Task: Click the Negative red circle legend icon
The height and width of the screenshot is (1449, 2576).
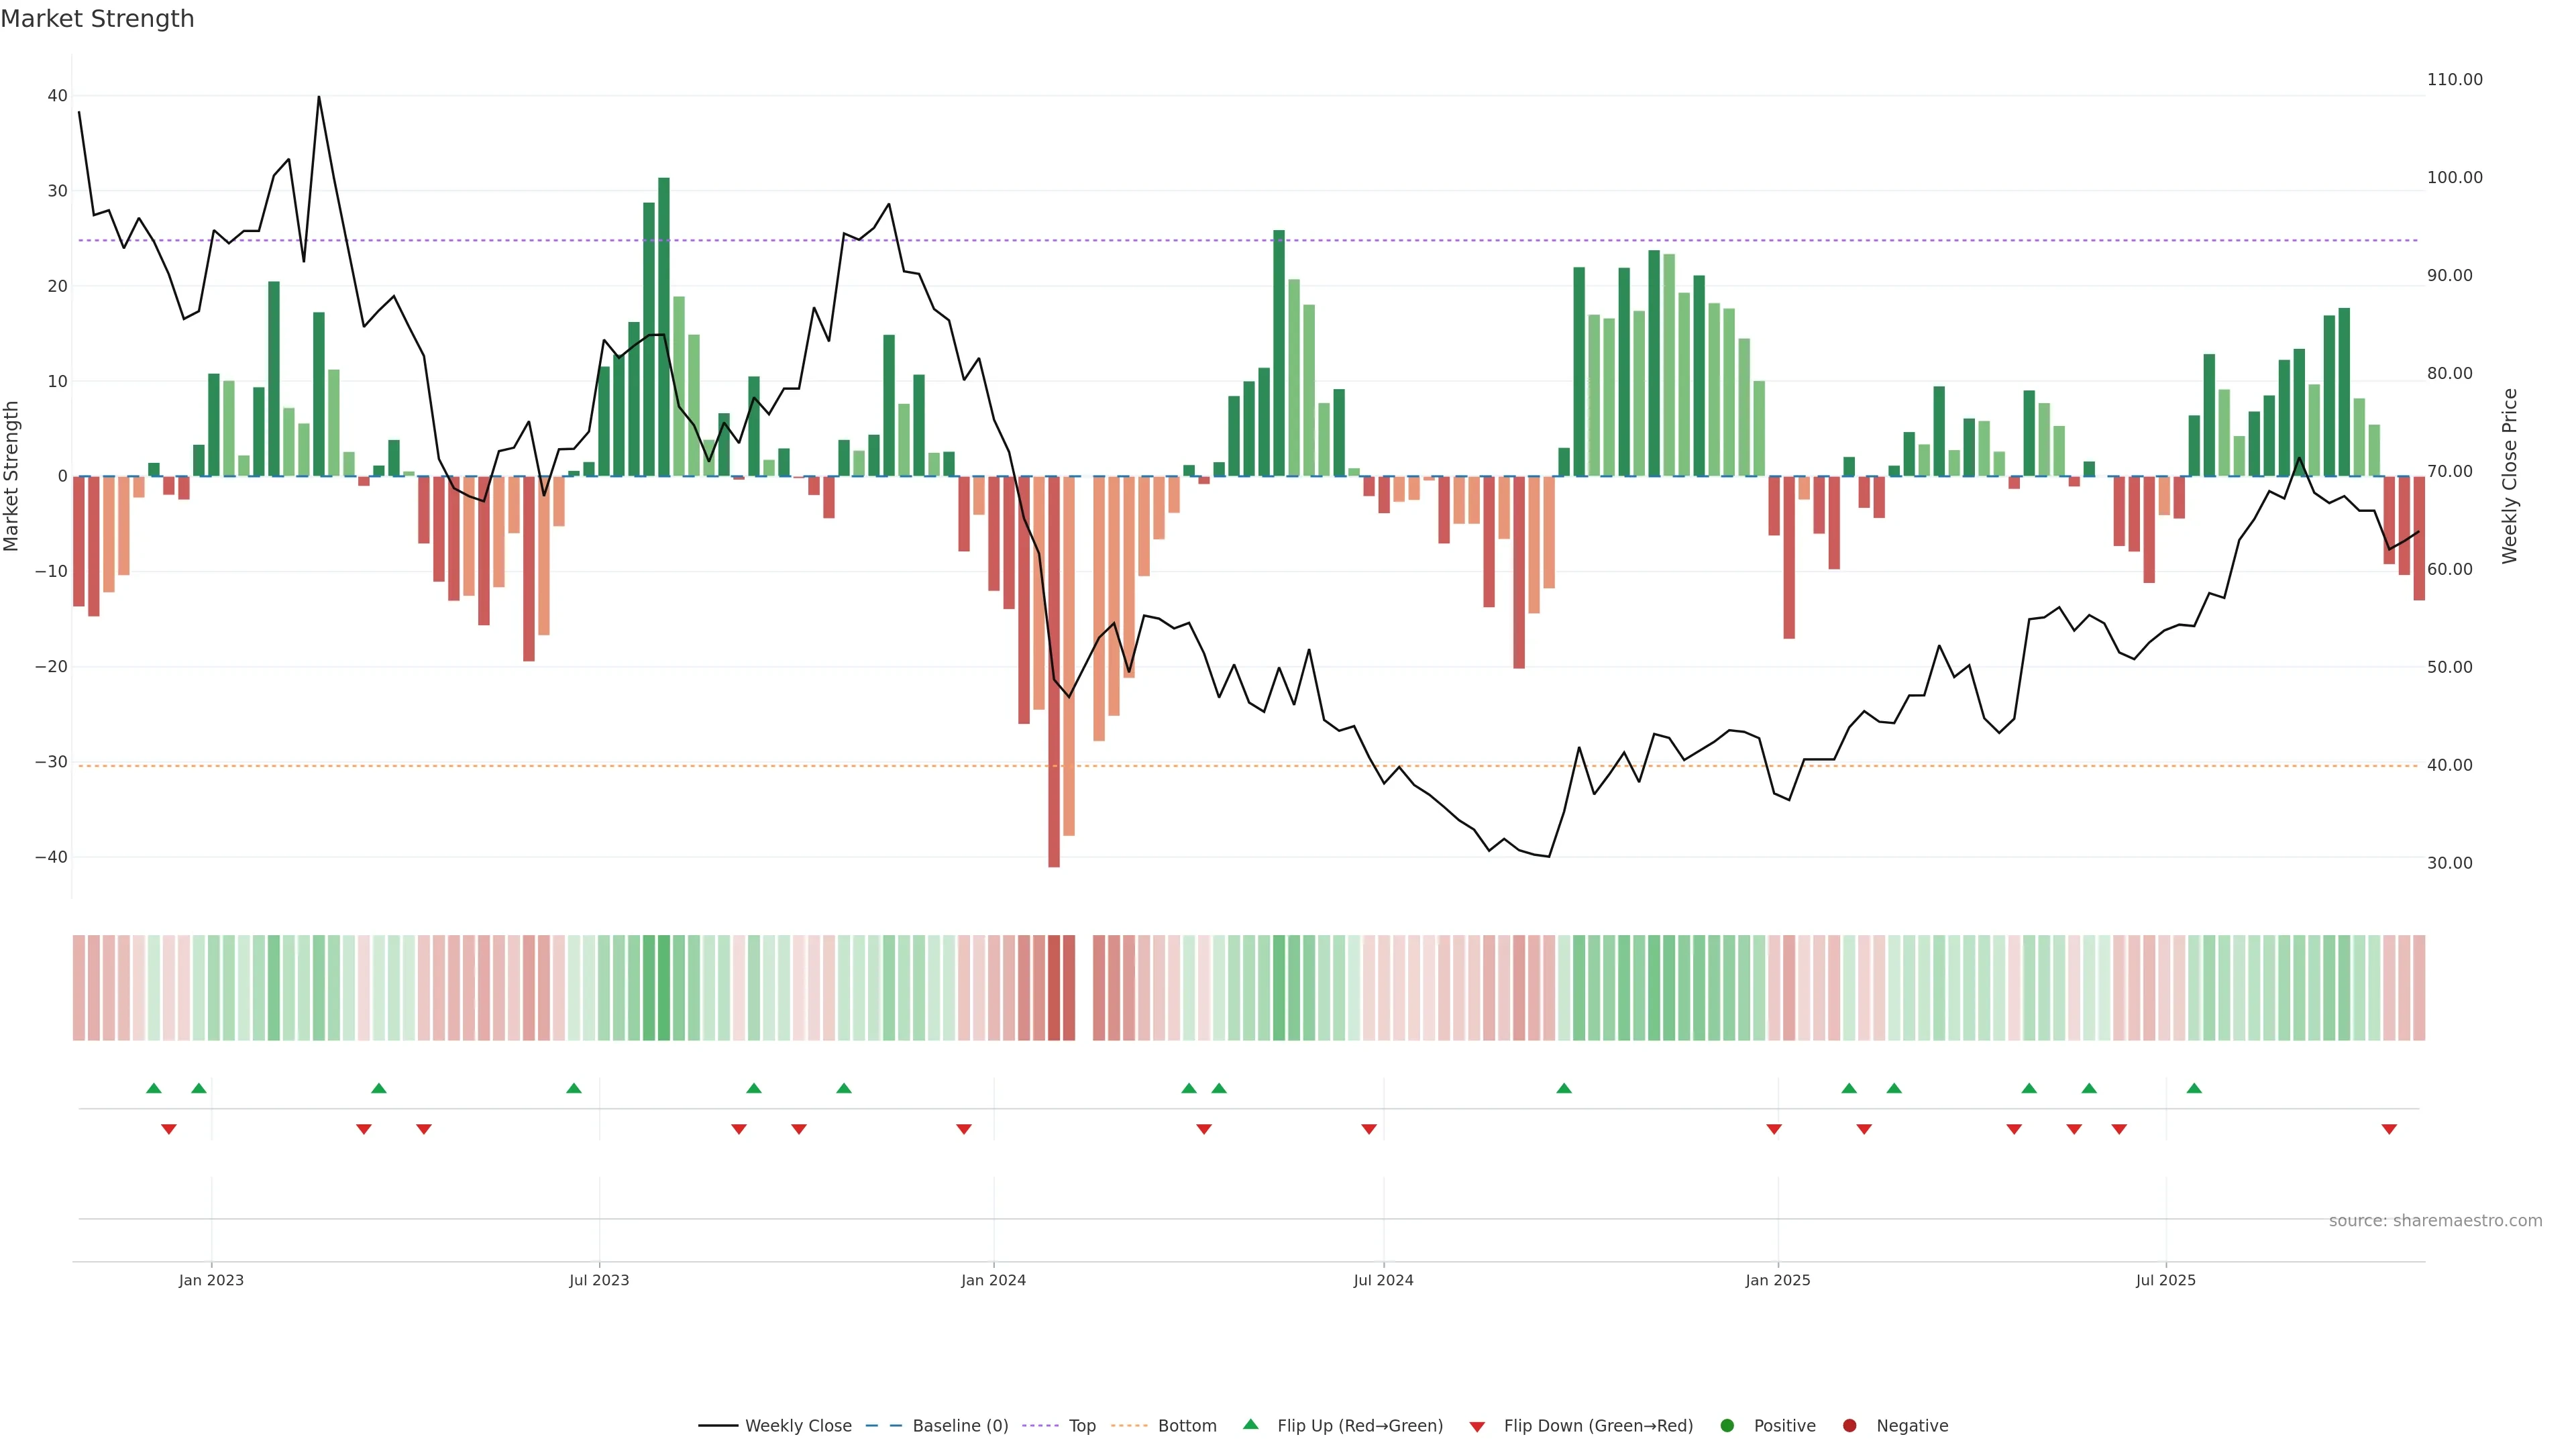Action: point(1849,1426)
